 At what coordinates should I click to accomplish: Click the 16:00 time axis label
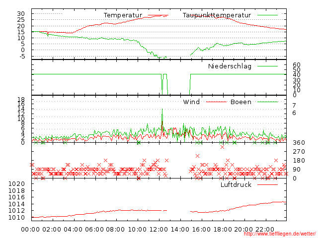point(201,230)
